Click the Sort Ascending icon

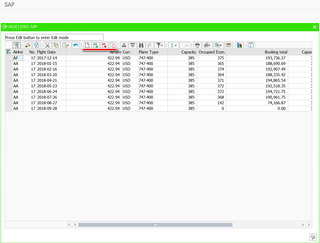pyautogui.click(x=124, y=45)
